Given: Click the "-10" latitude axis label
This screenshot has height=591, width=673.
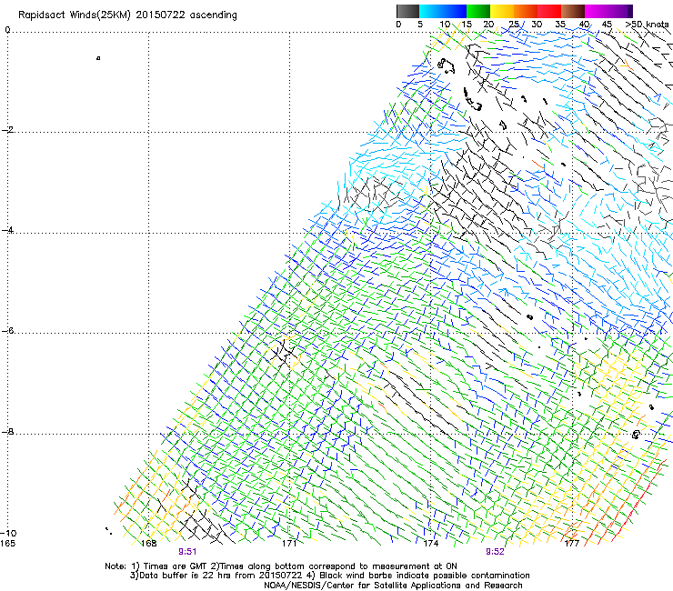Looking at the screenshot, I should pos(8,533).
